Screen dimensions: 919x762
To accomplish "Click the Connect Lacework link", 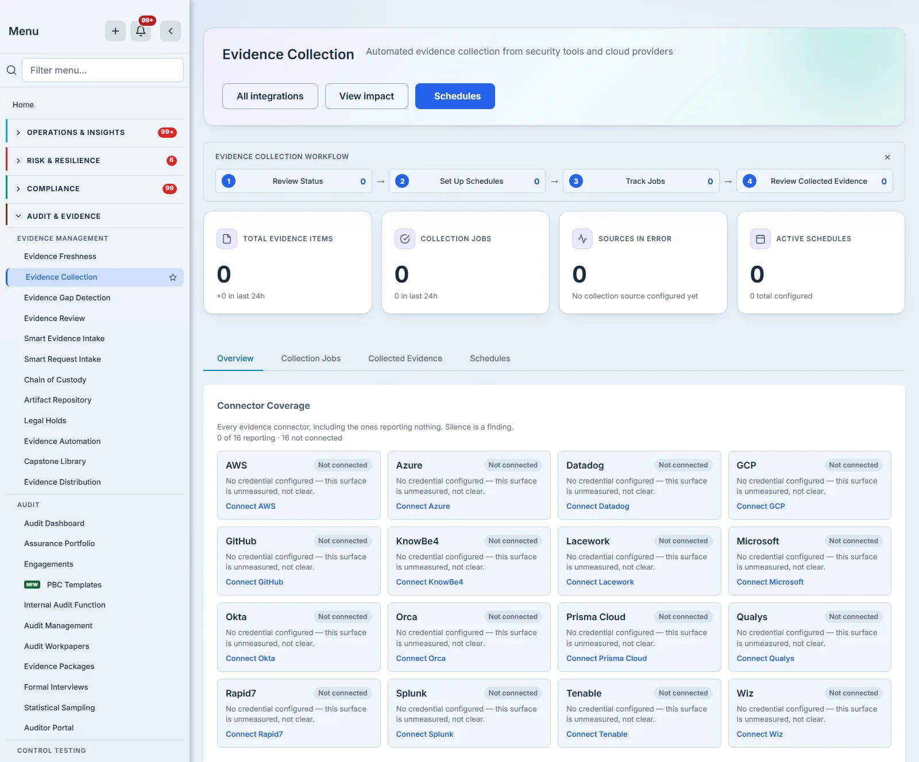I will (600, 582).
